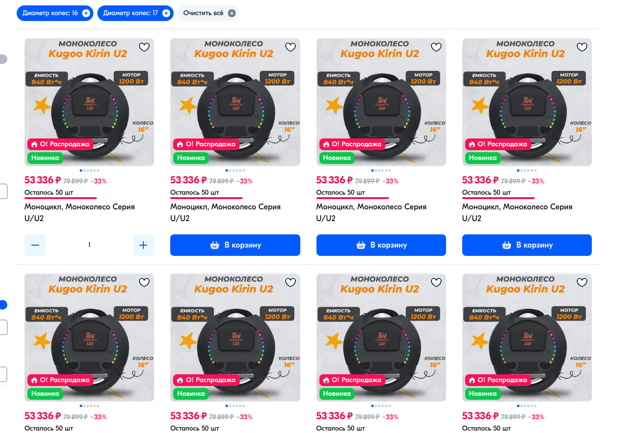The width and height of the screenshot is (629, 433).
Task: Add second top-row product 'В корзину'
Action: [x=235, y=245]
